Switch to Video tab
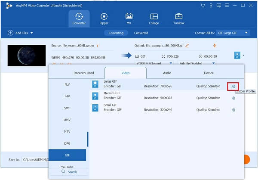Image resolution: width=258 pixels, height=180 pixels. point(126,73)
